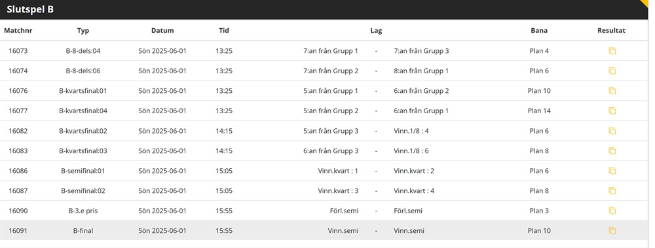This screenshot has width=655, height=248.
Task: Open result icon for match 16077
Action: coord(612,111)
